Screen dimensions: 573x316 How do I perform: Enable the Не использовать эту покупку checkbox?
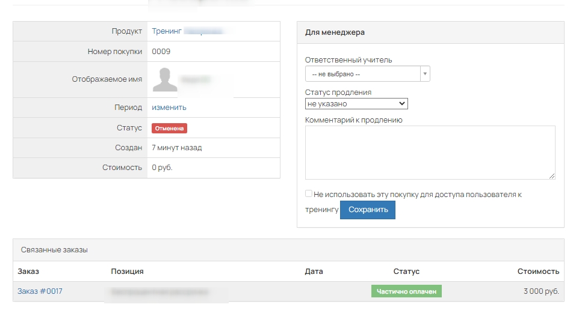[x=309, y=194]
